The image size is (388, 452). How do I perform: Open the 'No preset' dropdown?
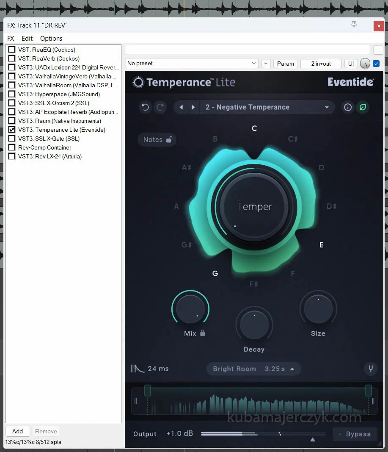click(192, 64)
